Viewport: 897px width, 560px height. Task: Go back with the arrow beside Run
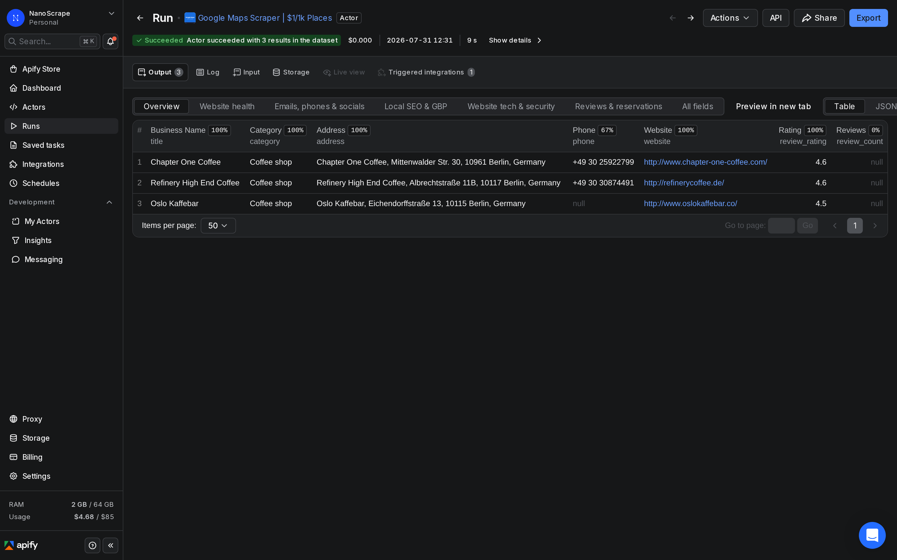pyautogui.click(x=140, y=18)
